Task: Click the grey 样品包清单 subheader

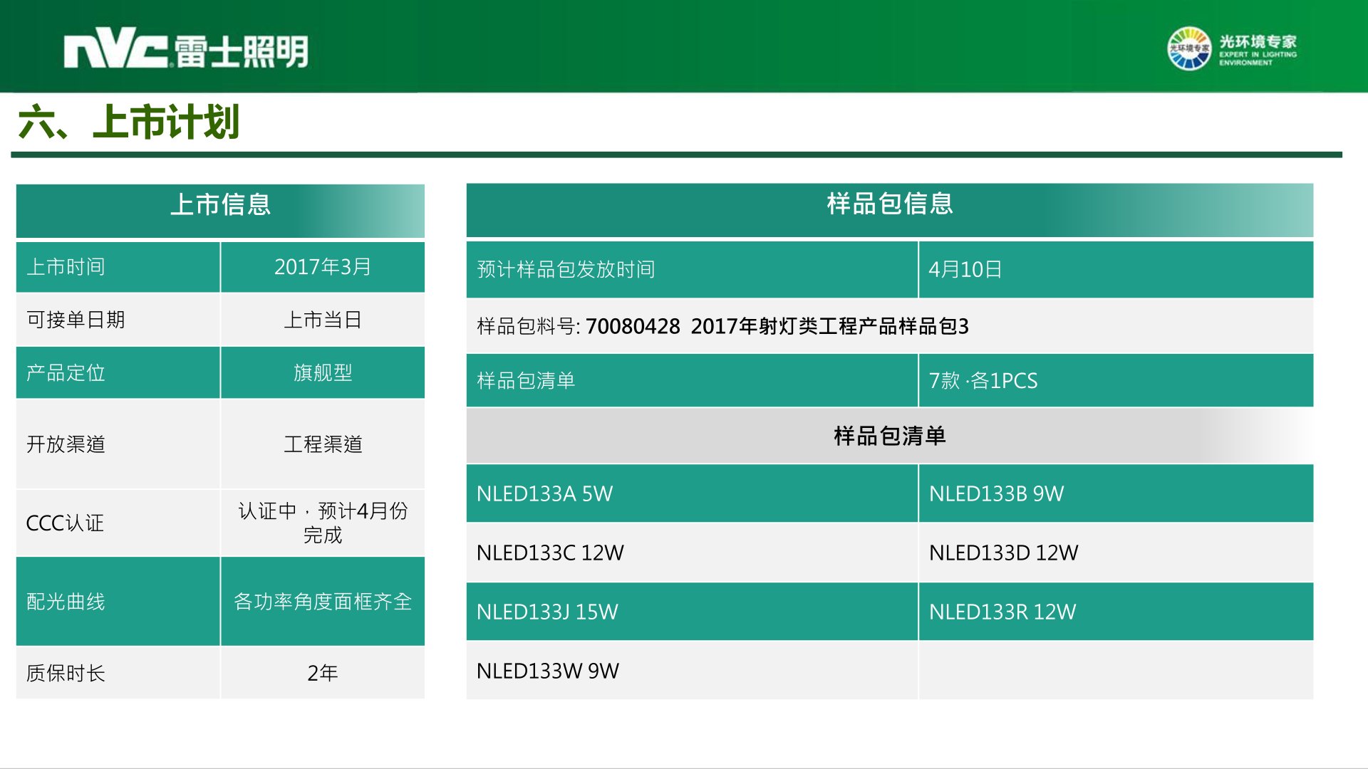Action: coord(889,436)
